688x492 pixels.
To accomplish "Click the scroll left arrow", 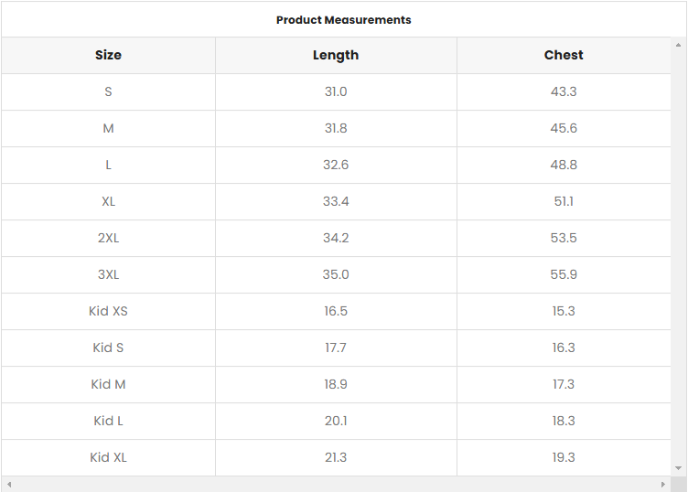I will tap(8, 484).
